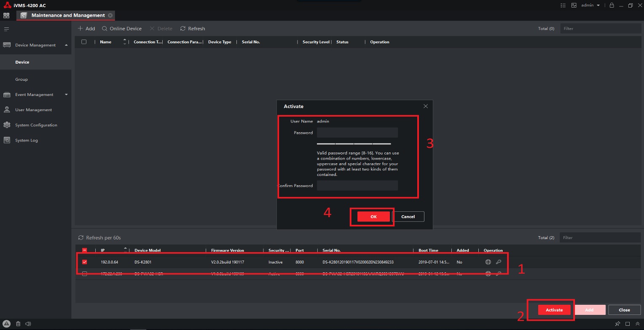This screenshot has height=330, width=644.
Task: Open the task list icon in title bar
Action: 563,5
